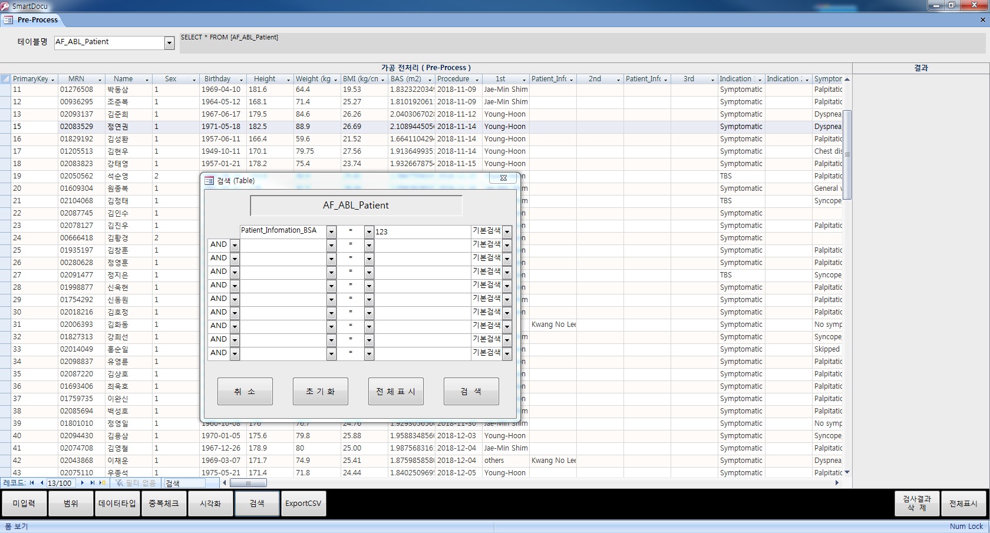Close the 검색 (Table) dialog
This screenshot has width=990, height=533.
[x=504, y=178]
